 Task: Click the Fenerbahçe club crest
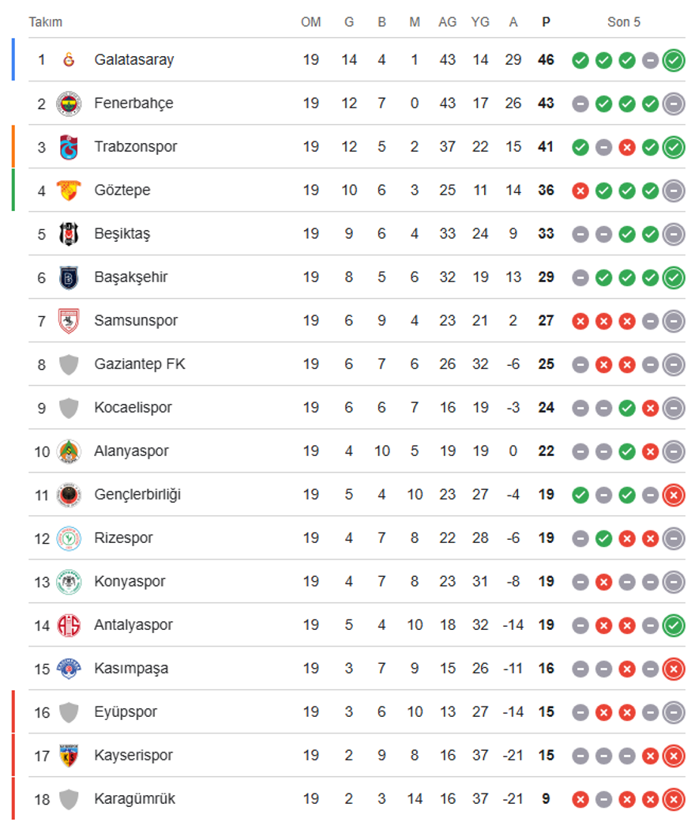(x=69, y=104)
